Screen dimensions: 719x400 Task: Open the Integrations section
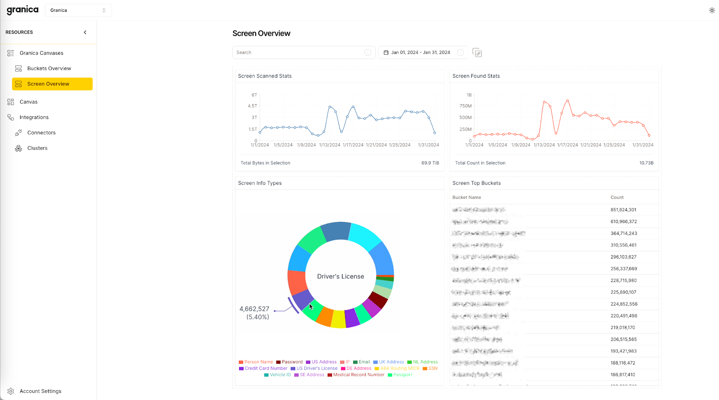[34, 118]
